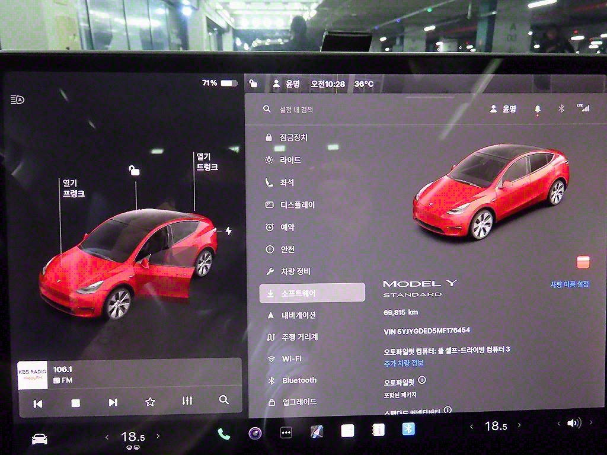Screen dimensions: 607x455
Task: Increase volume with right arrow
Action: click(590, 423)
